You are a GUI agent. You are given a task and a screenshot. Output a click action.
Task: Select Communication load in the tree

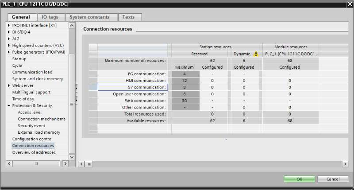(x=32, y=72)
